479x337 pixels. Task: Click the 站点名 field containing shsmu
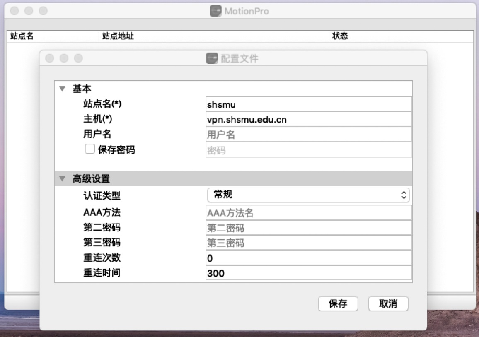click(x=309, y=104)
